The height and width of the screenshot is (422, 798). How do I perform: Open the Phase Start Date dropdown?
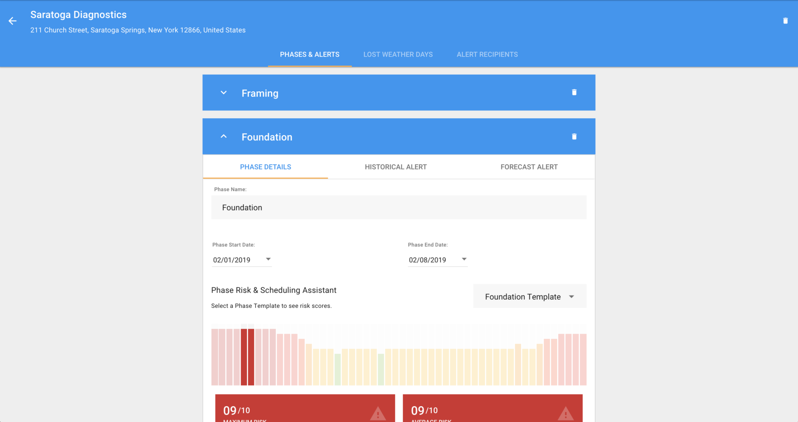[x=268, y=259]
